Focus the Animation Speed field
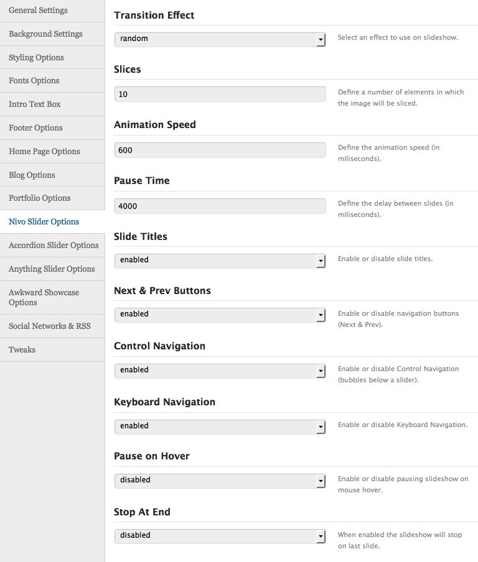The height and width of the screenshot is (562, 478). [220, 150]
